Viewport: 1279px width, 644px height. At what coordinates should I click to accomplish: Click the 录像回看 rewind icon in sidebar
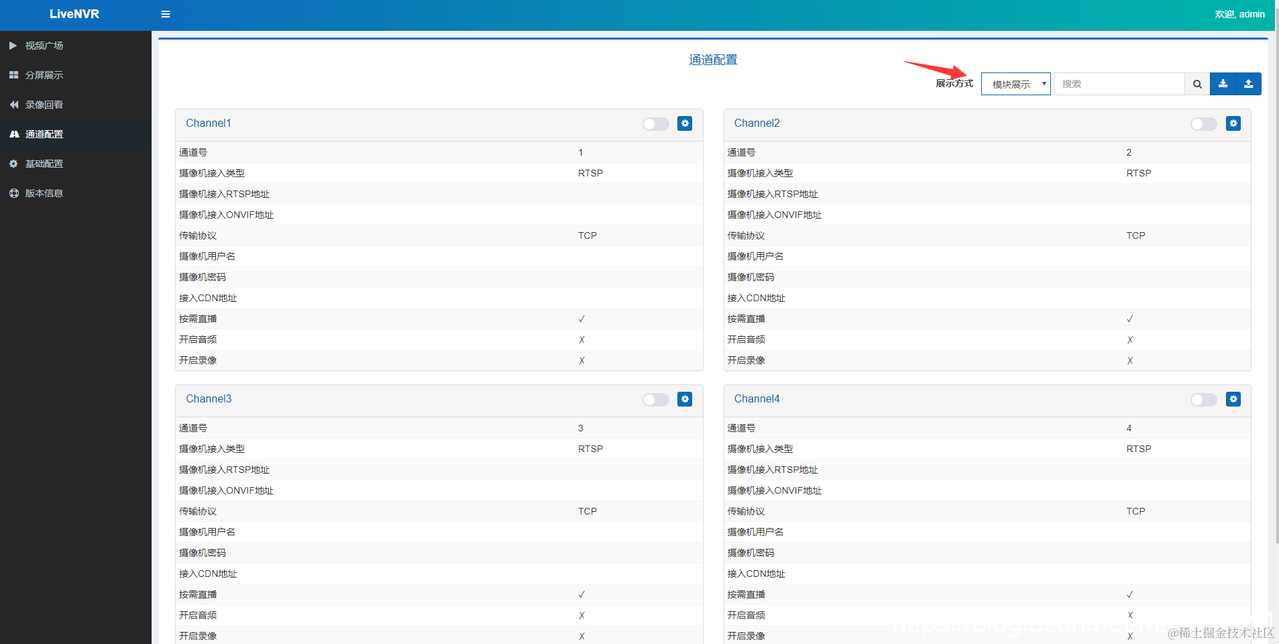[13, 104]
